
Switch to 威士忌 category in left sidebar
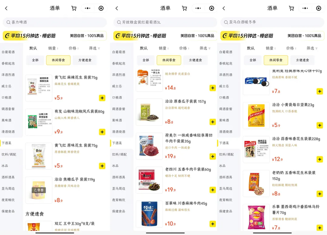7,86
